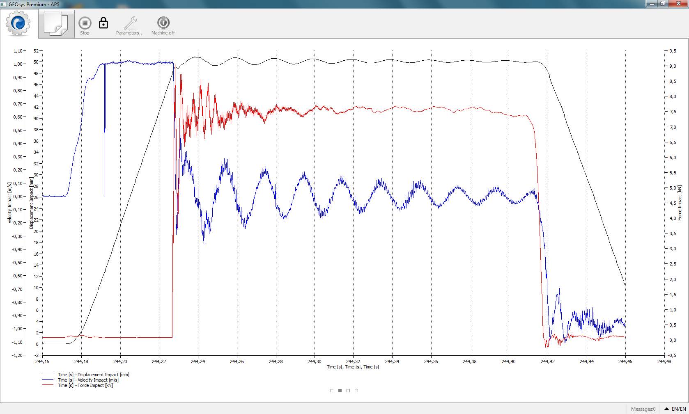
Task: Click the Velocity Impact [m/s] axis title
Action: click(9, 203)
